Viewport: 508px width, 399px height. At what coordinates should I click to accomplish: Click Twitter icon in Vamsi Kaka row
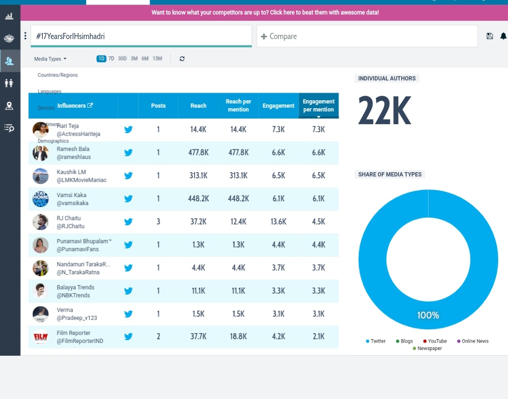coord(128,199)
